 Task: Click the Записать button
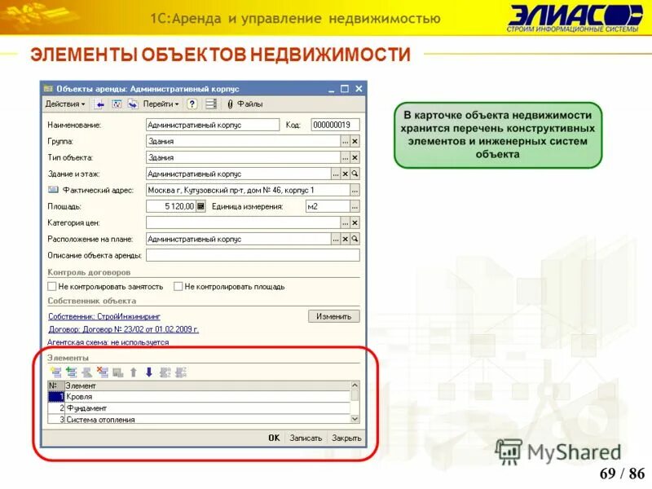(306, 438)
